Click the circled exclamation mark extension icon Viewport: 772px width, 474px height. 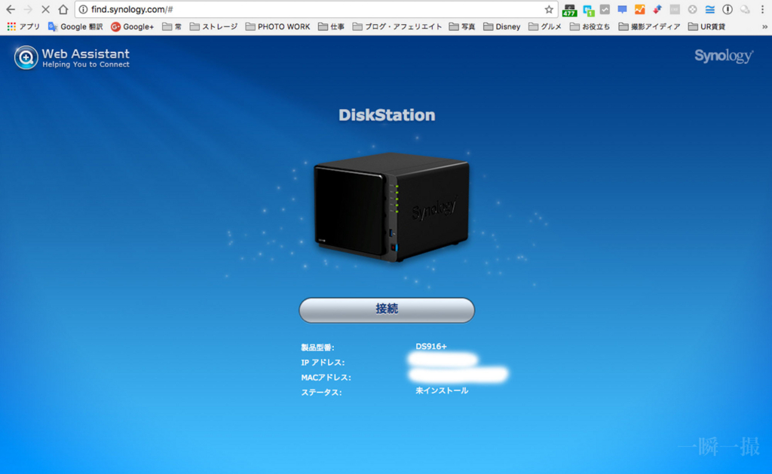728,9
